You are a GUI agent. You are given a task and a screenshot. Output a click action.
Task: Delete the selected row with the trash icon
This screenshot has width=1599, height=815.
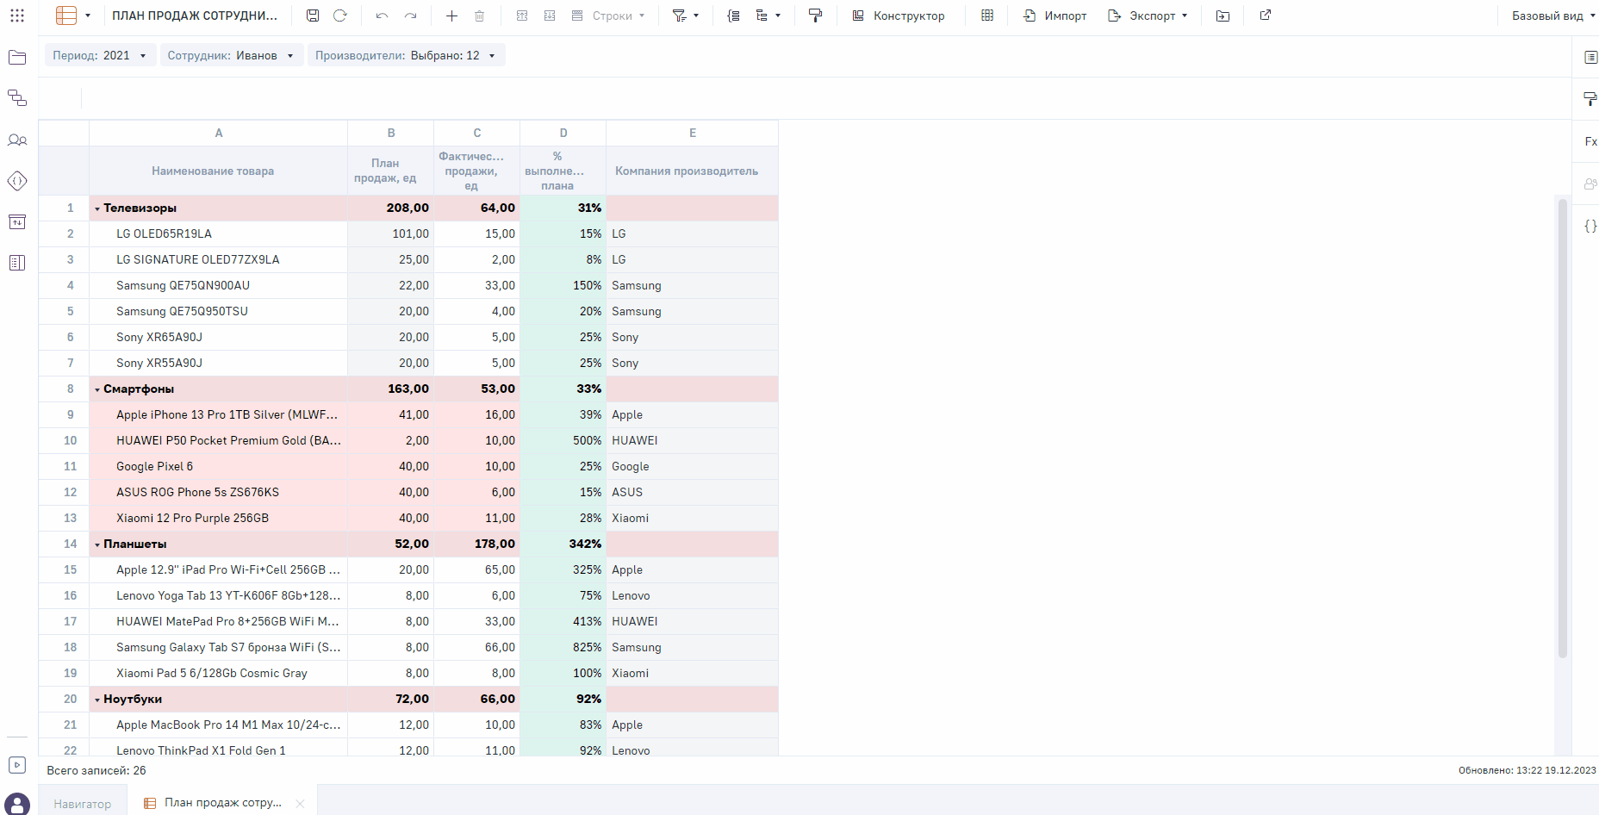[x=480, y=16]
